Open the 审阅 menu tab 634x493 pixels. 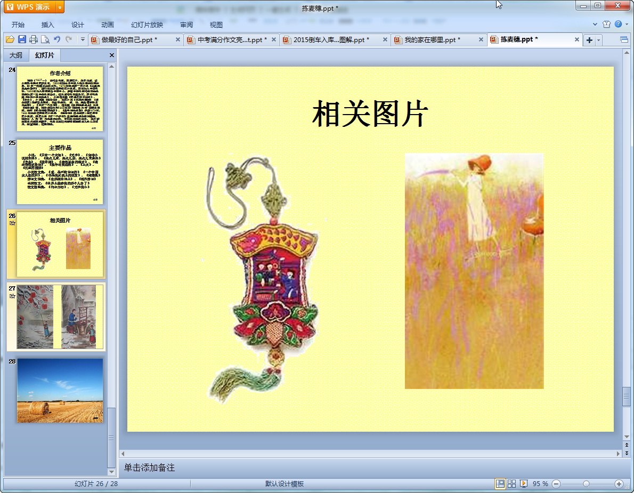(x=186, y=25)
